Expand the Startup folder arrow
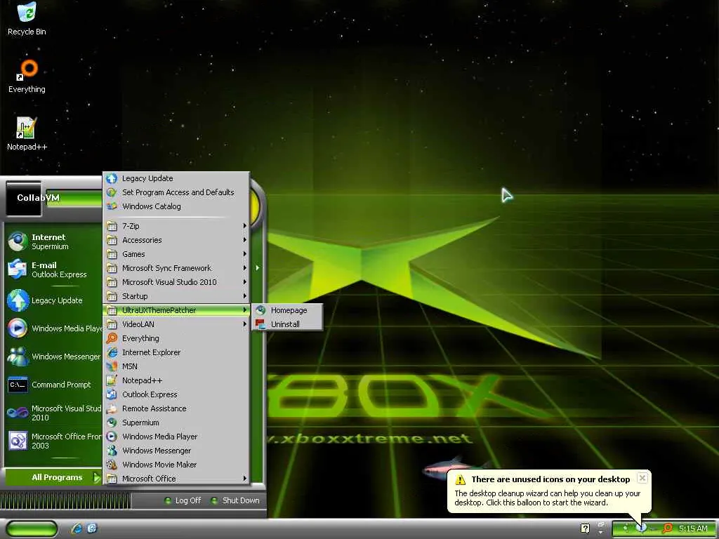Image resolution: width=719 pixels, height=539 pixels. 245,296
